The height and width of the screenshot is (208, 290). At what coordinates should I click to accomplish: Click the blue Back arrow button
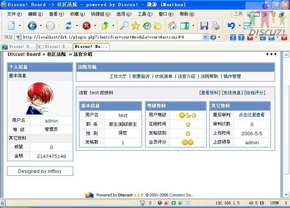[x=32, y=25]
